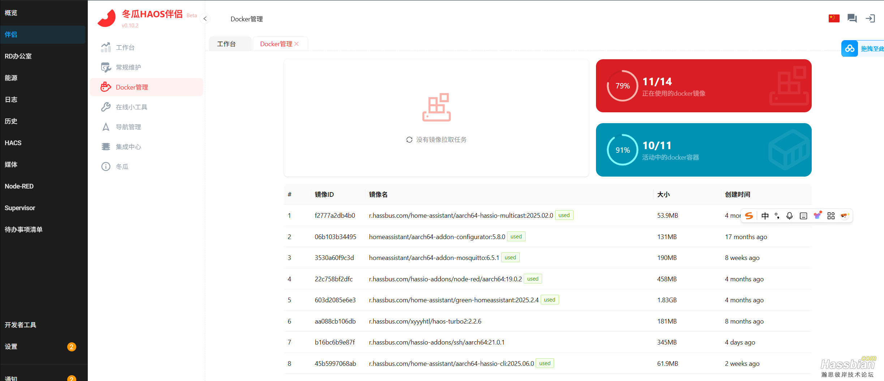Image resolution: width=884 pixels, height=381 pixels.
Task: Click the 79% docker images progress ring
Action: (622, 86)
